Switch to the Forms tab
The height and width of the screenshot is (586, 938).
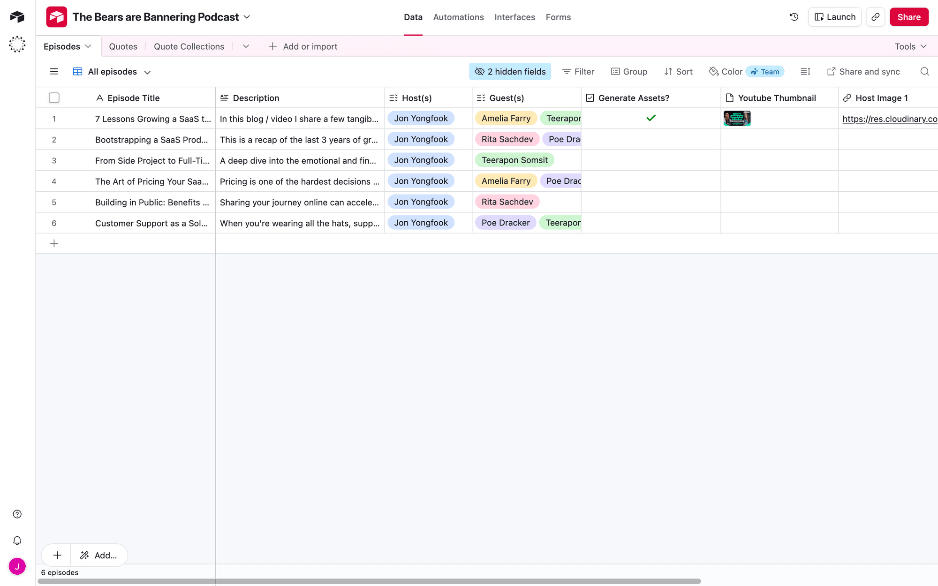[558, 17]
